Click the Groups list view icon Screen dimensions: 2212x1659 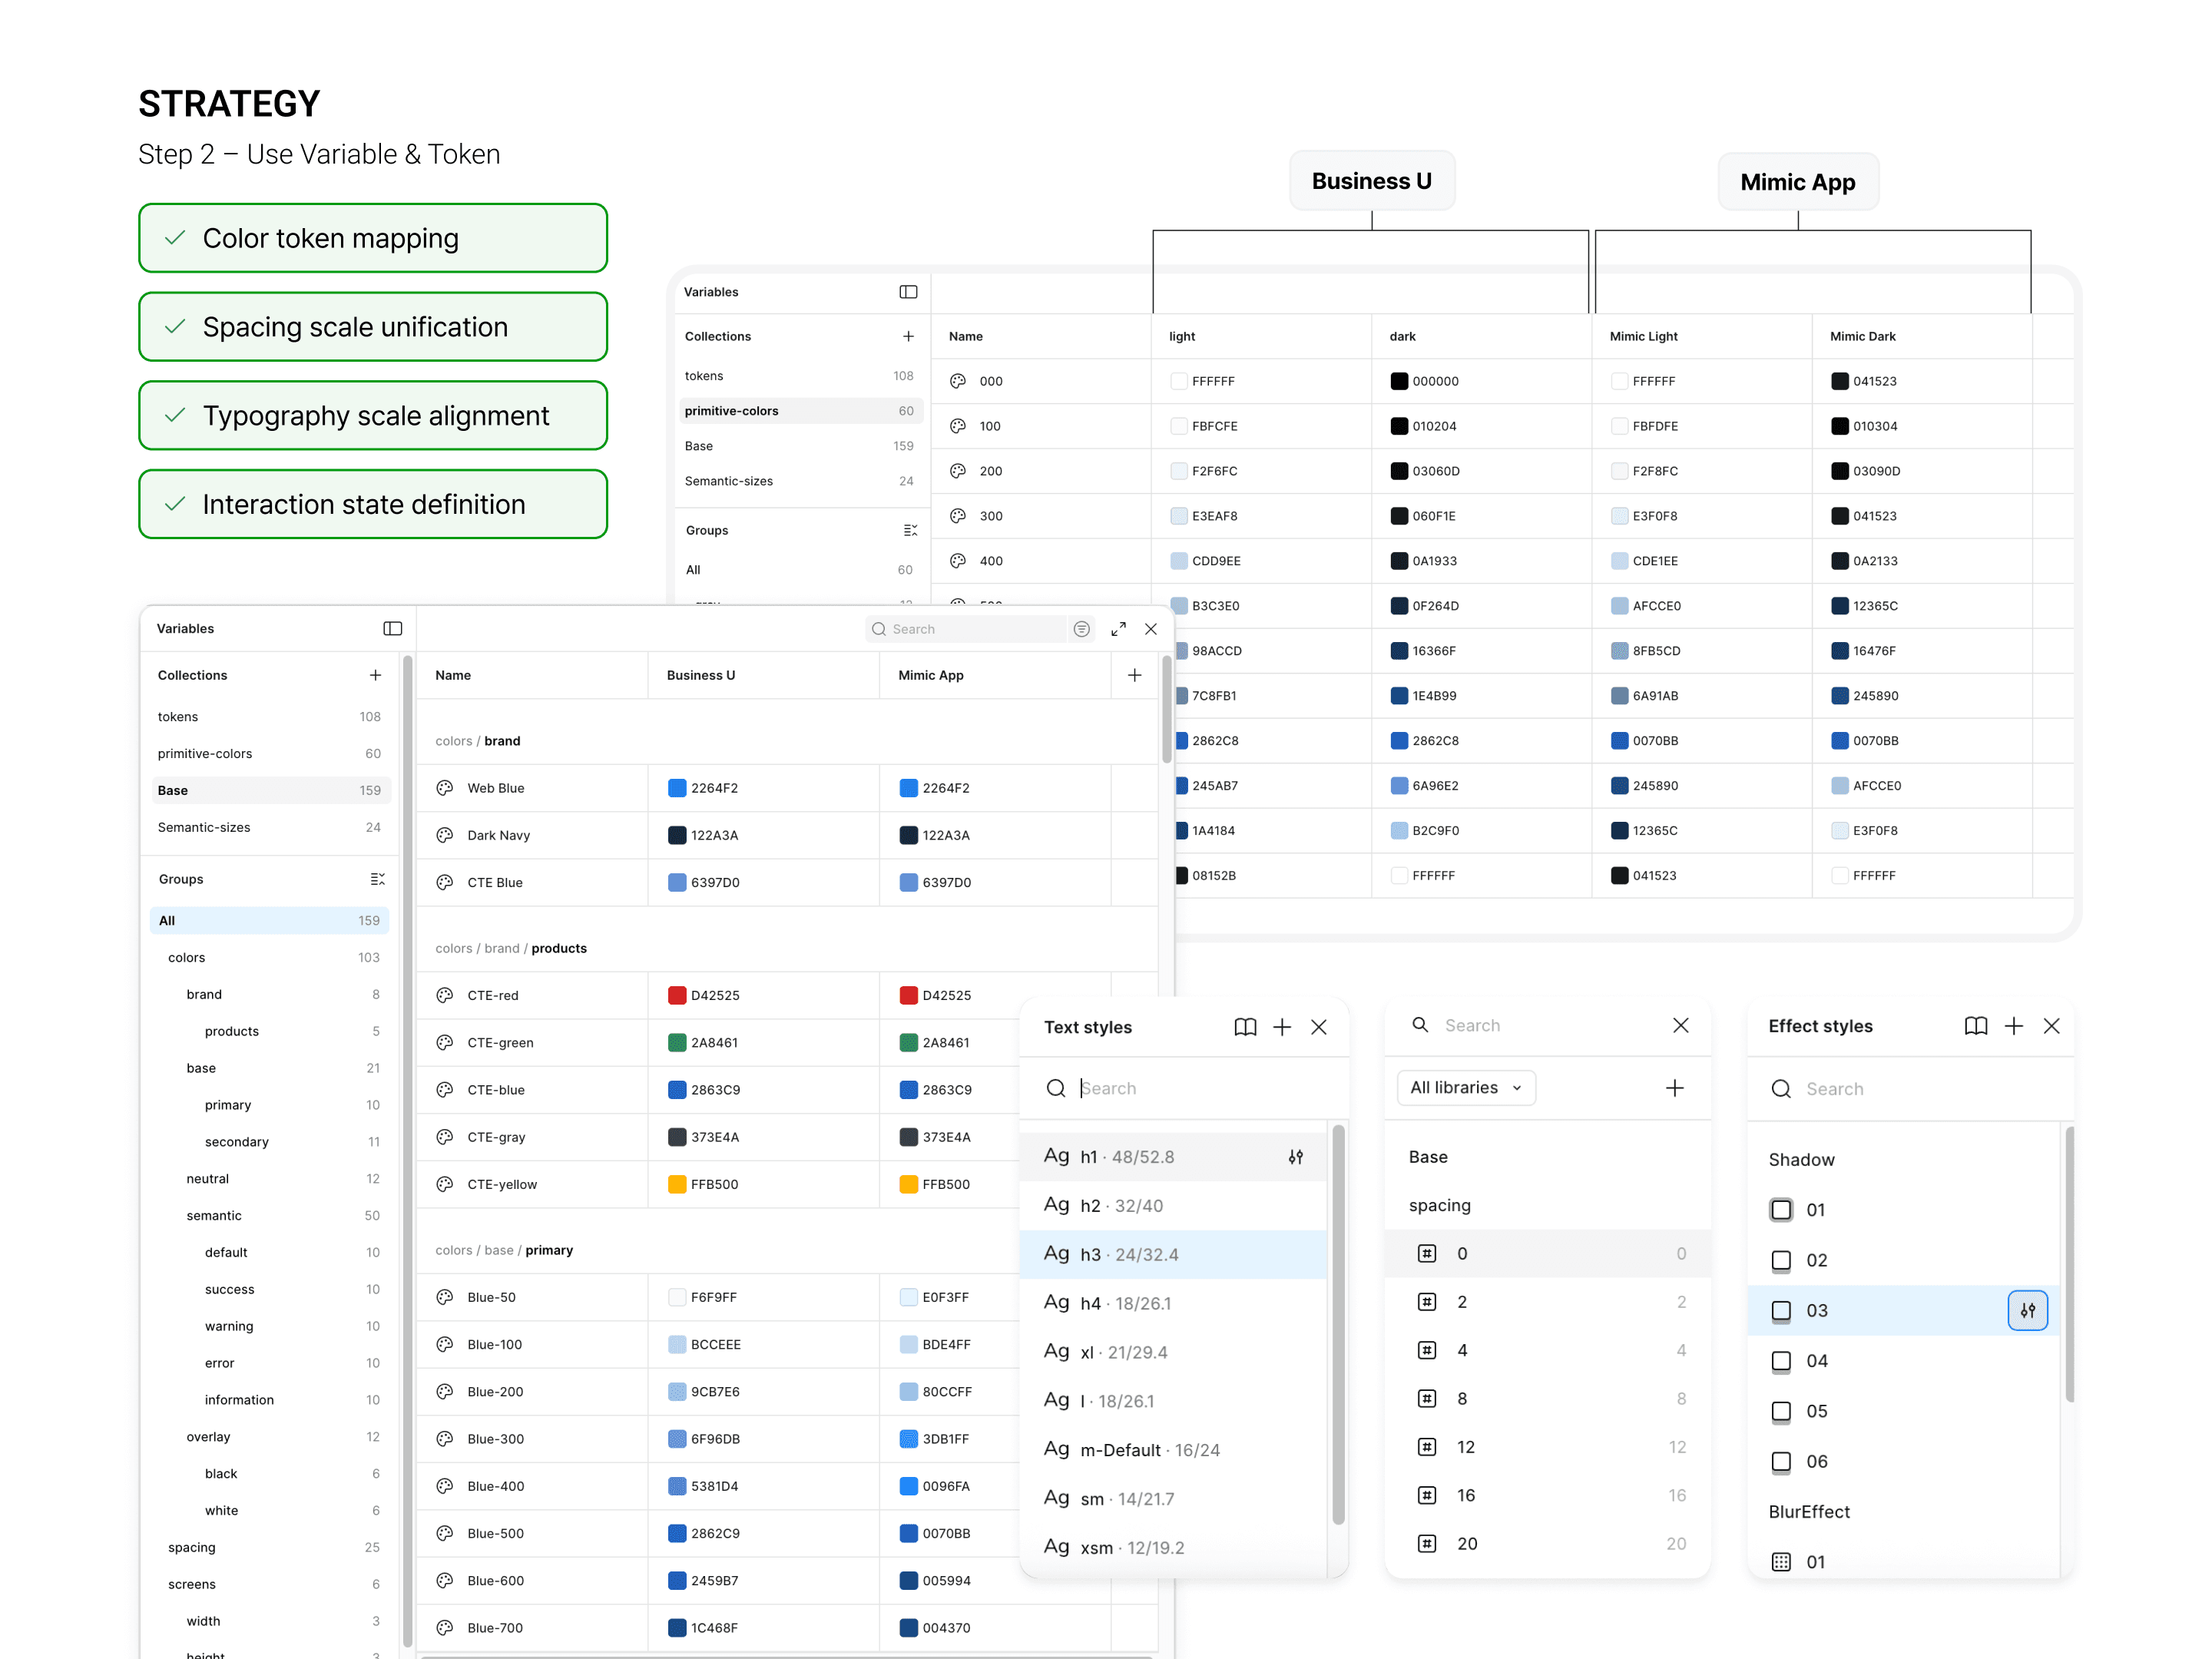377,879
